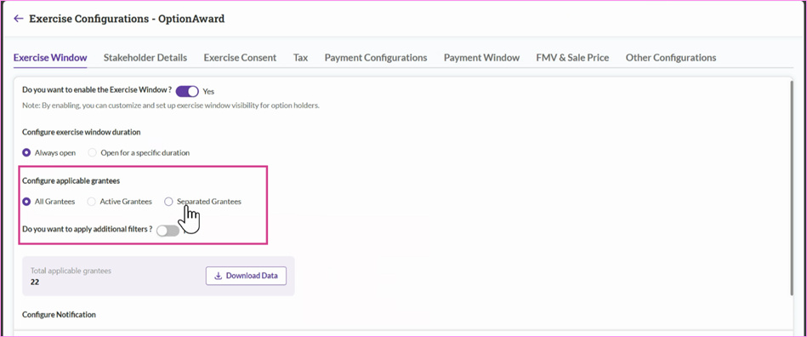Viewport: 807px width, 337px height.
Task: Toggle the Enable Exercise Window switch
Action: point(187,91)
